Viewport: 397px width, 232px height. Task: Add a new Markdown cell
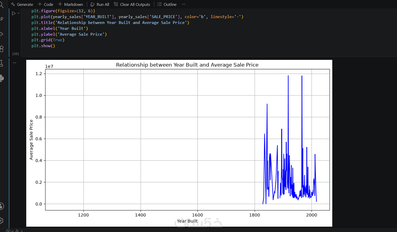pos(71,4)
